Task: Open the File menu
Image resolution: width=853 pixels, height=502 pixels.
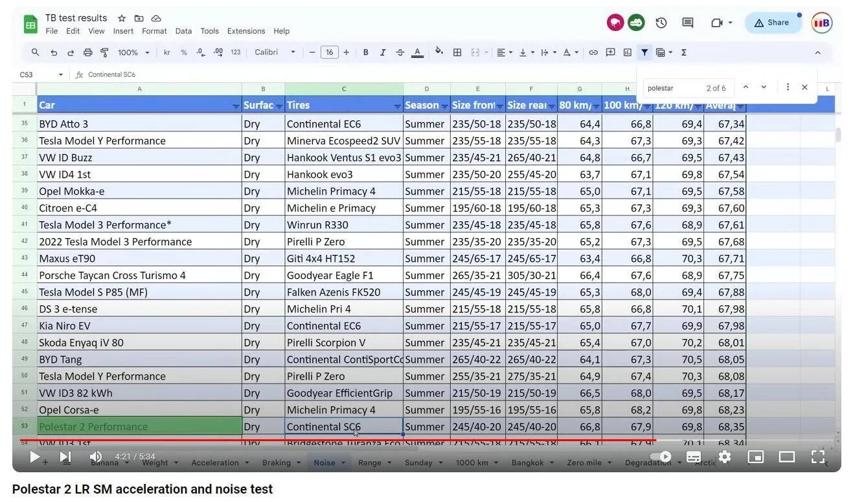Action: 52,31
